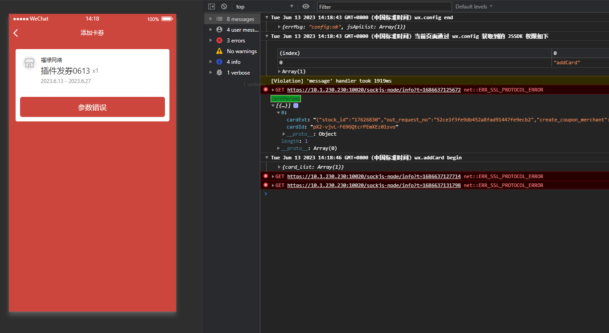Select the 4 info sidebar item
Viewport: 609px width, 333px height.
click(x=232, y=62)
